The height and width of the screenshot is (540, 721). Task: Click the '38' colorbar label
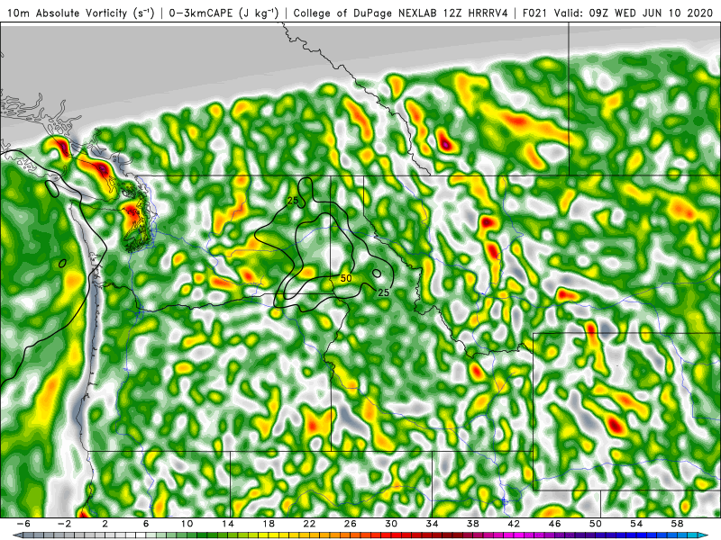pyautogui.click(x=473, y=524)
